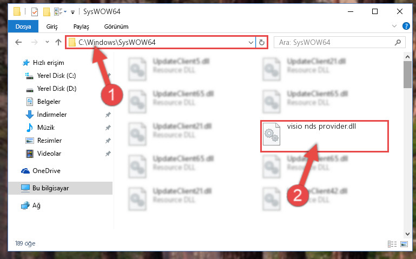Viewport: 416px width, 259px height.
Task: Open Yerel Disk (D:) in sidebar
Action: click(x=56, y=89)
